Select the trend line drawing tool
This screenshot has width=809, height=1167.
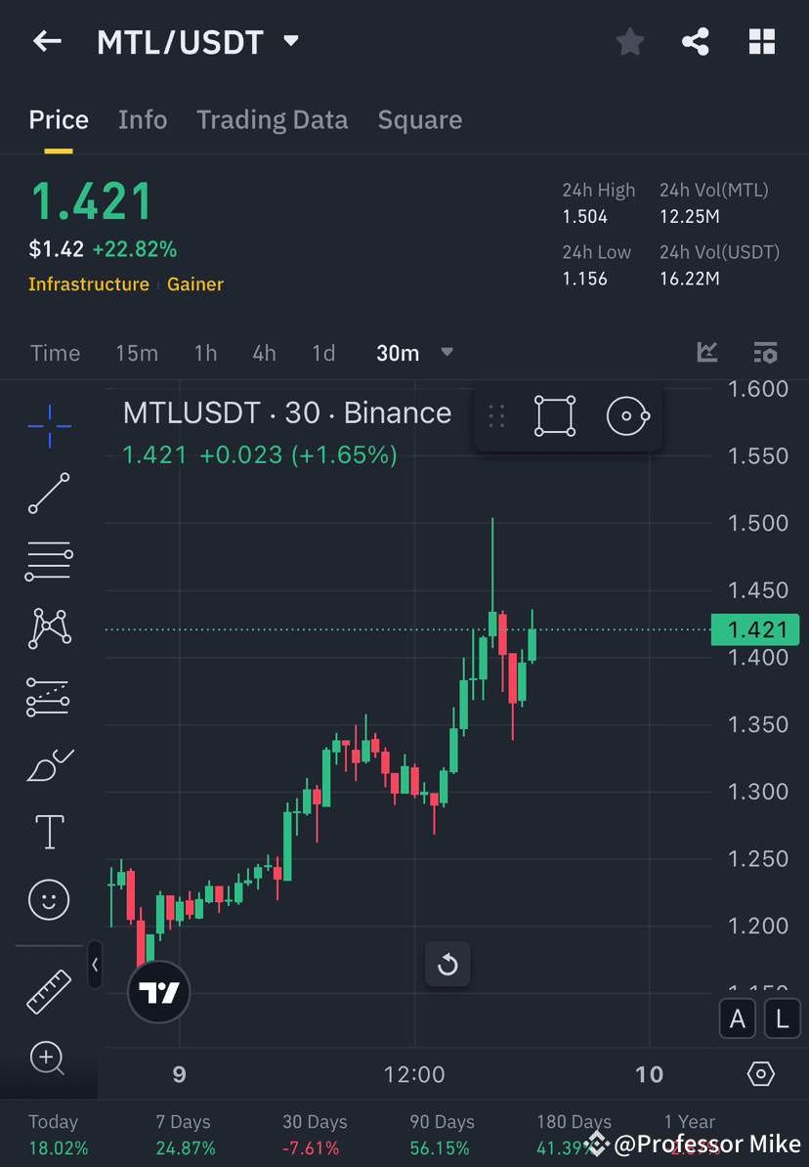pos(49,494)
